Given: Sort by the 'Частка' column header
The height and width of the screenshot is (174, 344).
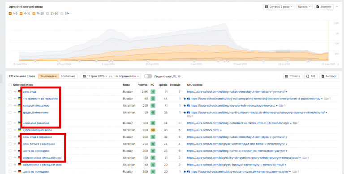Looking at the screenshot, I should (143, 85).
